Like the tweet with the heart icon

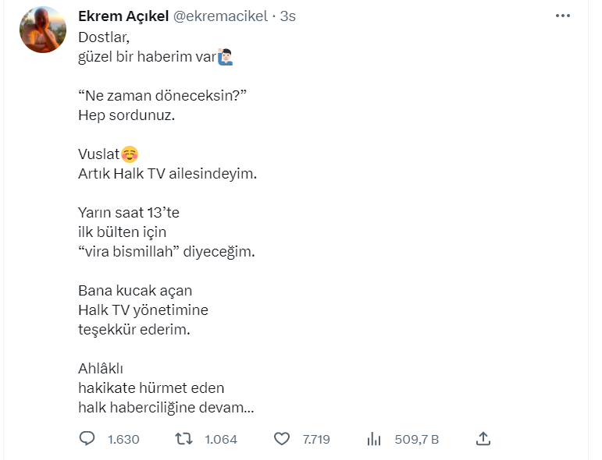click(282, 439)
